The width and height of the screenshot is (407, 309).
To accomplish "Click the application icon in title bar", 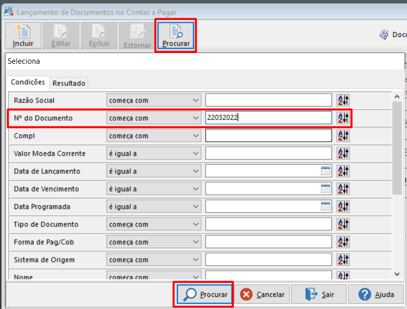I will point(9,12).
